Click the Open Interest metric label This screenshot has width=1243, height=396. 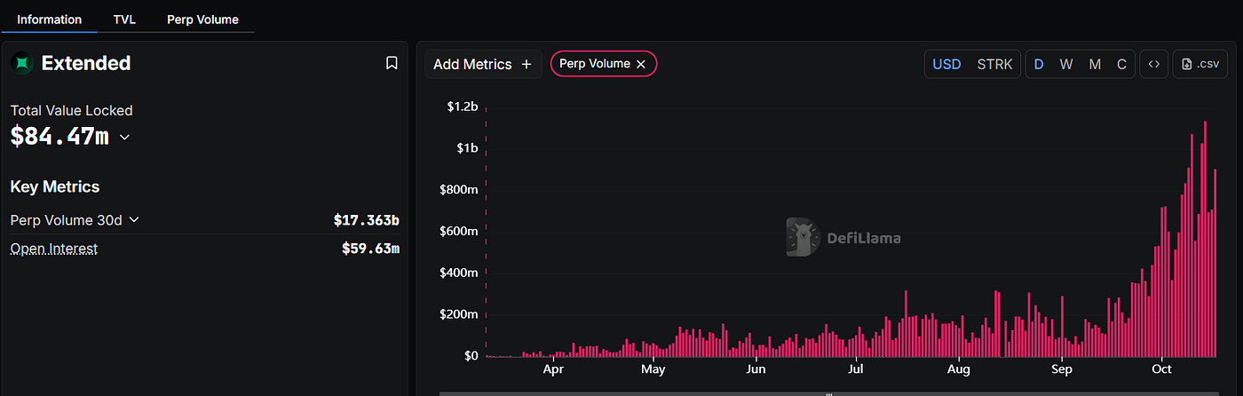54,249
